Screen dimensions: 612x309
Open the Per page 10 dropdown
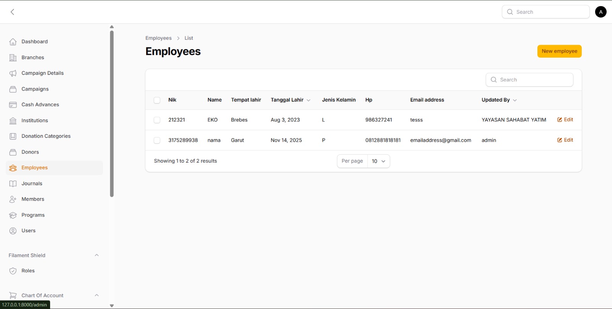tap(379, 161)
